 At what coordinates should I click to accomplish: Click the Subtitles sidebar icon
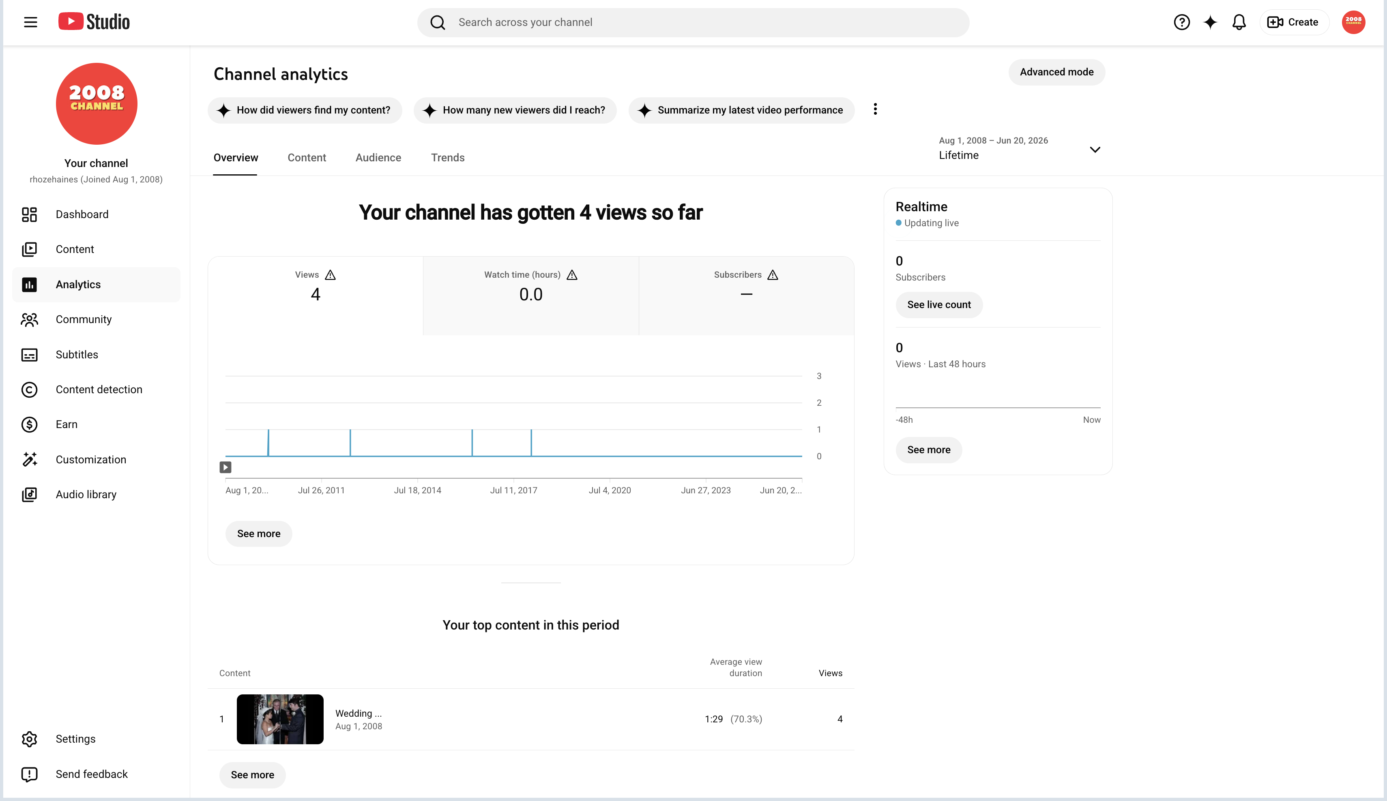pos(29,355)
